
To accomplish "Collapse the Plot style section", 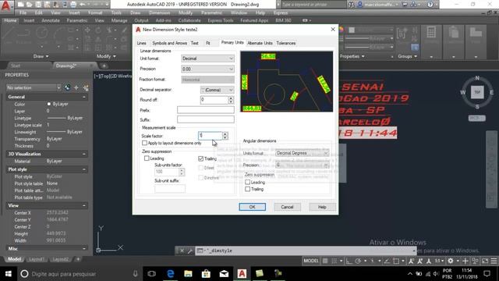I will coord(84,169).
